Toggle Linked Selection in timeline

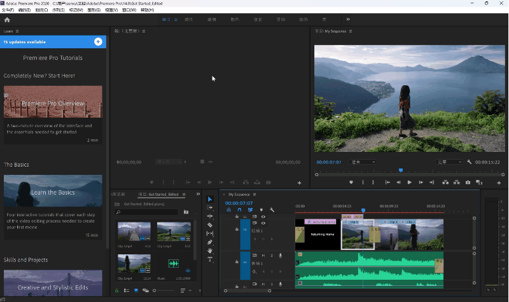[250, 210]
